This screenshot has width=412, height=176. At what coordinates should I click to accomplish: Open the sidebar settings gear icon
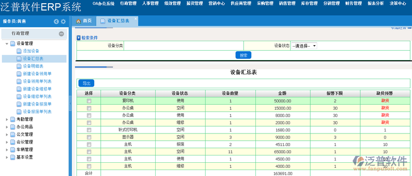(x=63, y=21)
